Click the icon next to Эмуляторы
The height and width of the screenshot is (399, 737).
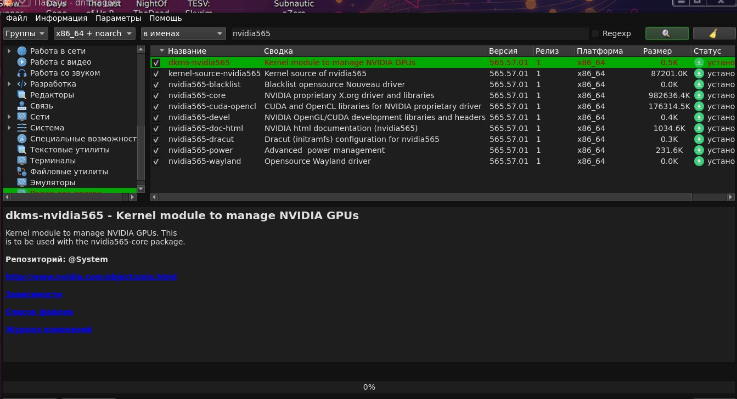coord(22,183)
